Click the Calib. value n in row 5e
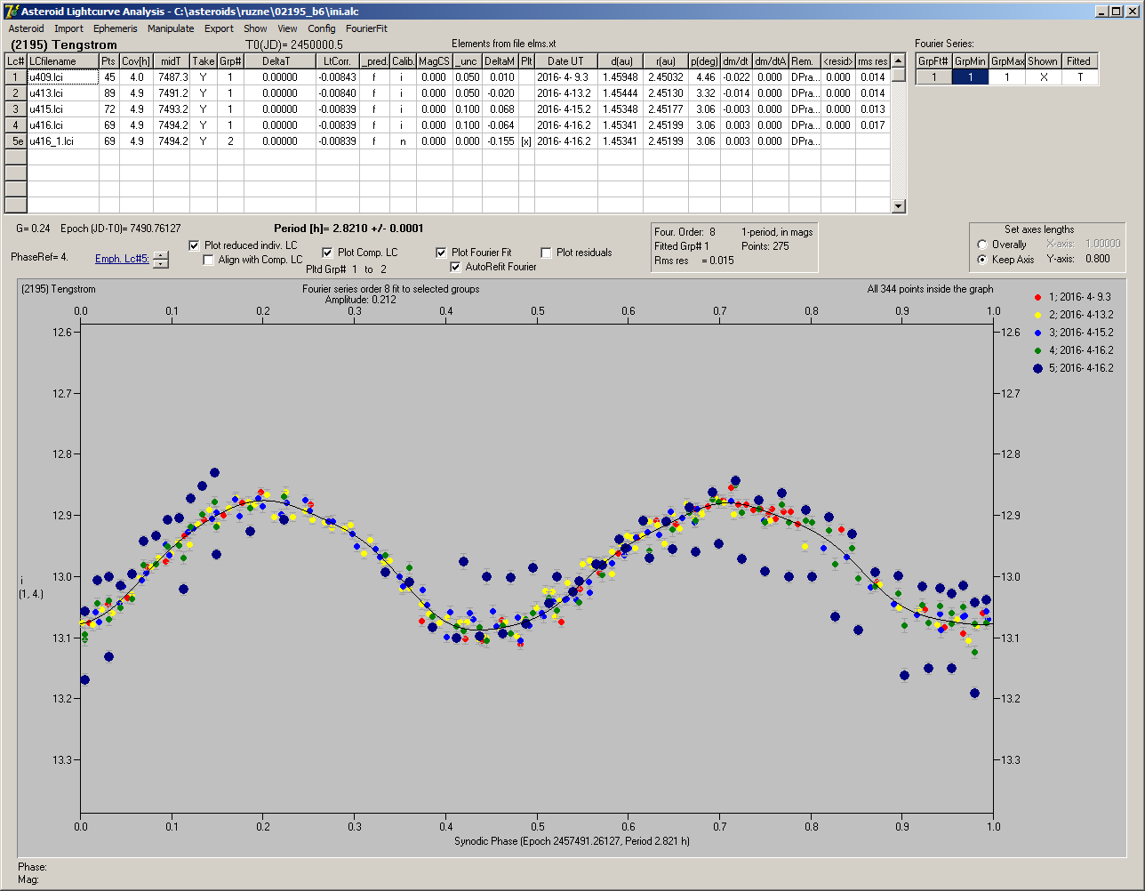Screen dimensions: 1145x891 (403, 141)
